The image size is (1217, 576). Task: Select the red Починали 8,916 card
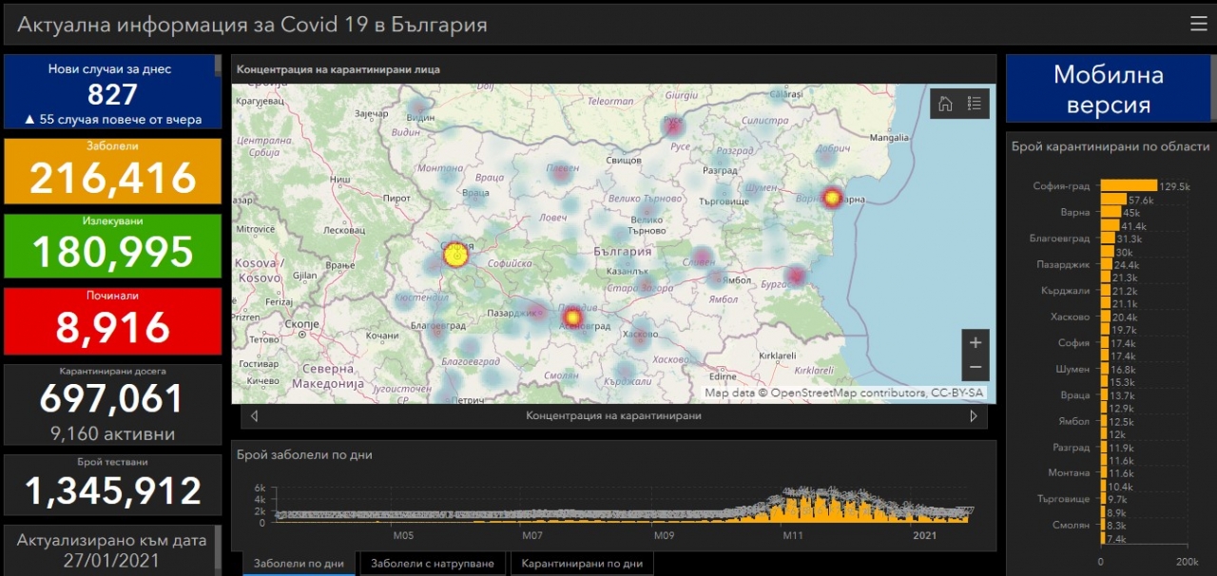pos(112,321)
